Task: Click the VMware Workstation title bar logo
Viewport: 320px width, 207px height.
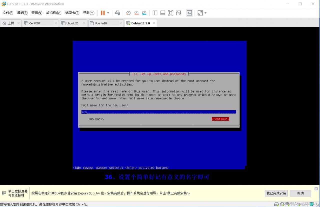Action: tap(4, 4)
